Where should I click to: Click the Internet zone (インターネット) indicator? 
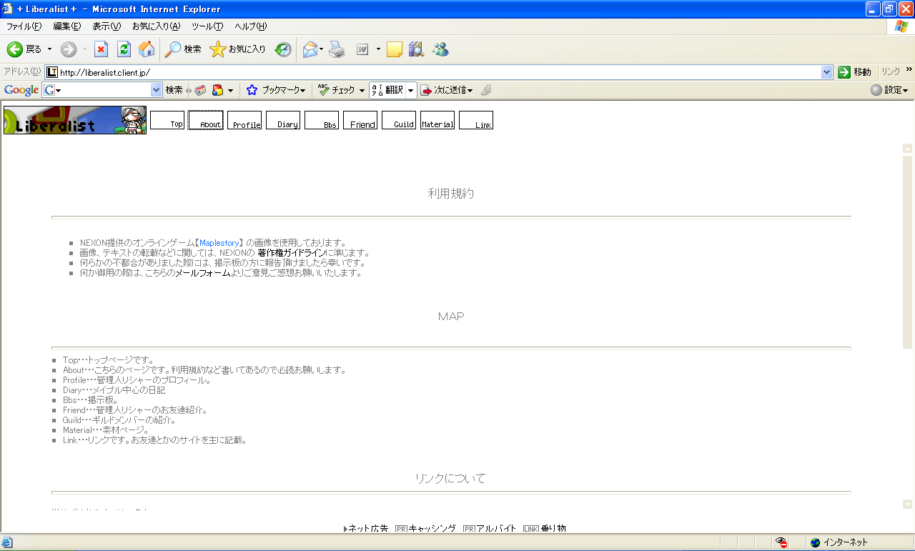click(839, 542)
